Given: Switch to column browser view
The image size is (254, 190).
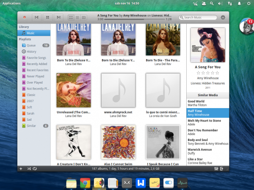Looking at the screenshot, I should [84, 17].
